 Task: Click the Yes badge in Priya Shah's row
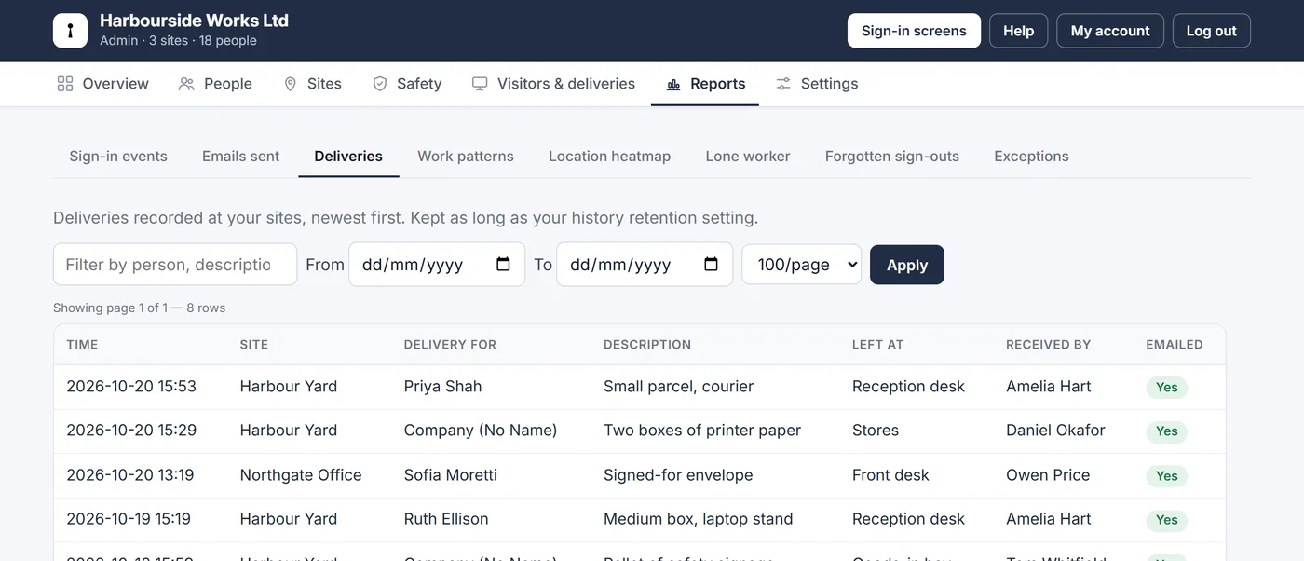click(x=1167, y=388)
